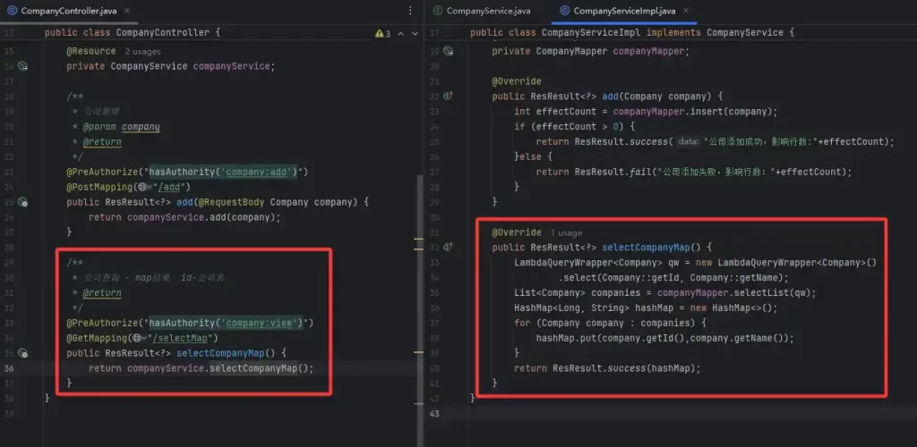Click the gutter bean icon beside companyMapper field

pos(447,51)
